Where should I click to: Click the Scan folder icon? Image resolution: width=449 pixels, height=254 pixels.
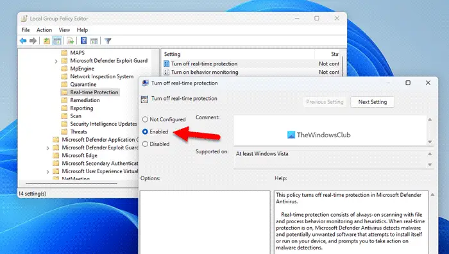click(64, 115)
